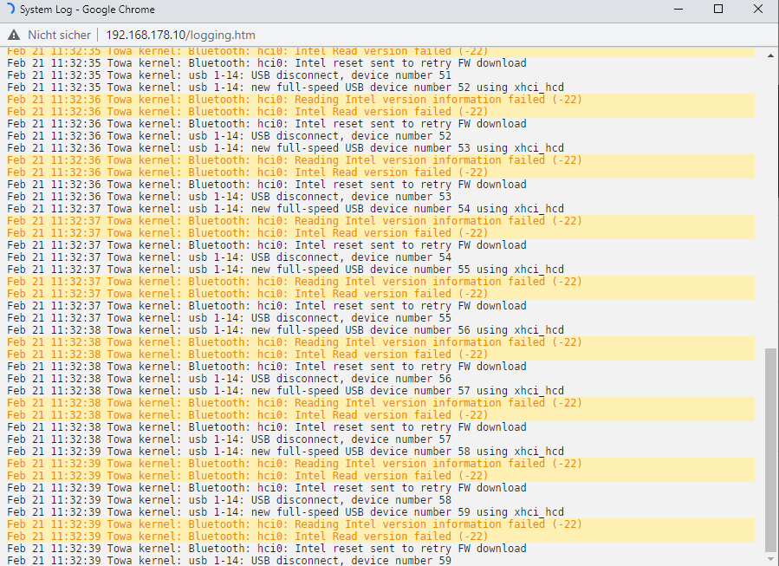Click log line 'USB disconnect, device number 55'
Image resolution: width=779 pixels, height=566 pixels.
[229, 318]
